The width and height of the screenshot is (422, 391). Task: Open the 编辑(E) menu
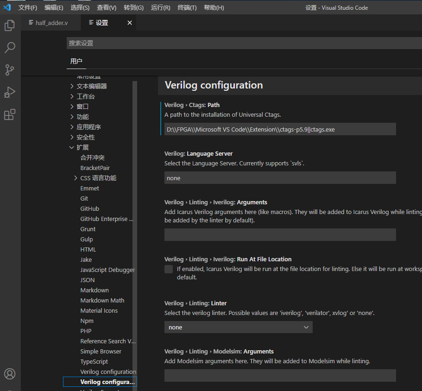(54, 7)
